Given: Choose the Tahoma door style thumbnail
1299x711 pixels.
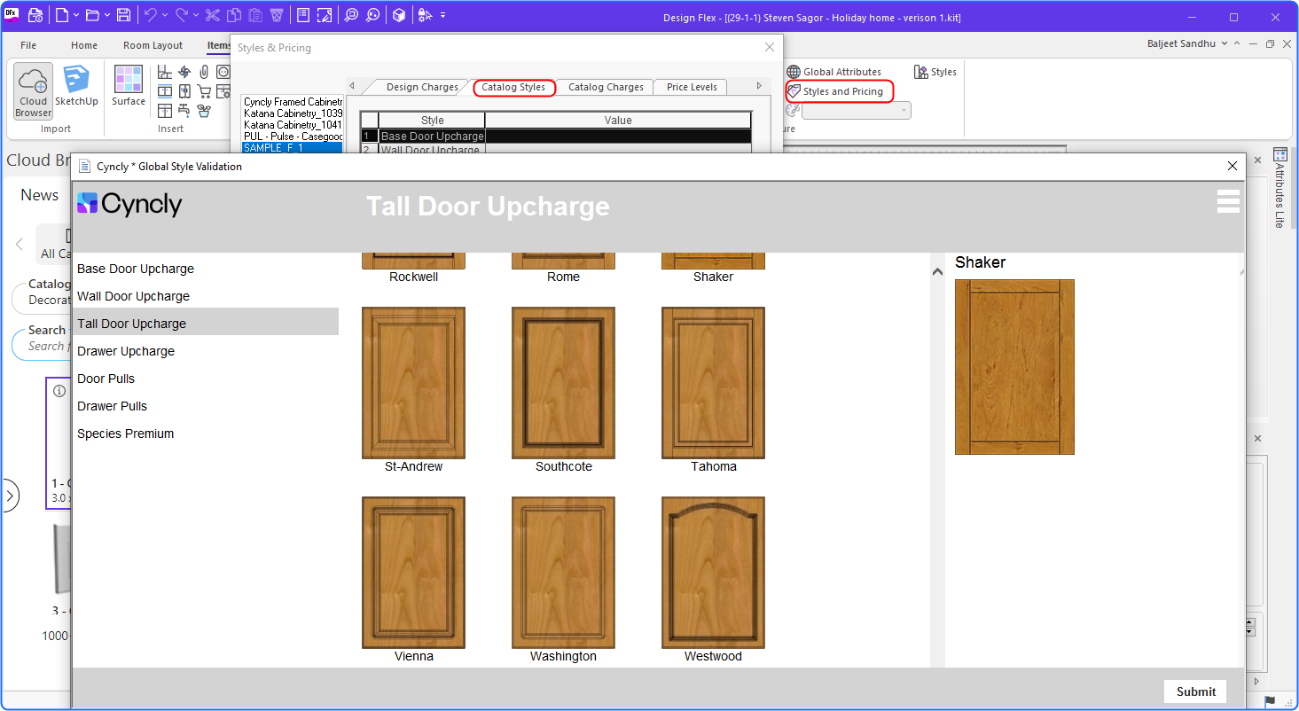Looking at the screenshot, I should (713, 383).
